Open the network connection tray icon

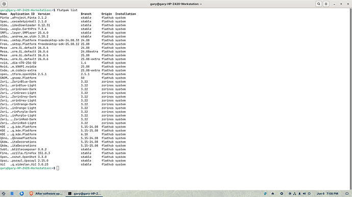294,193
